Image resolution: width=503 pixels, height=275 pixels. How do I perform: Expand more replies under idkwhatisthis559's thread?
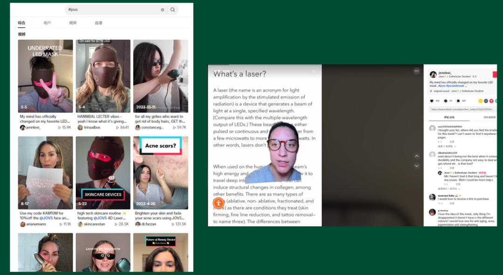point(449,189)
